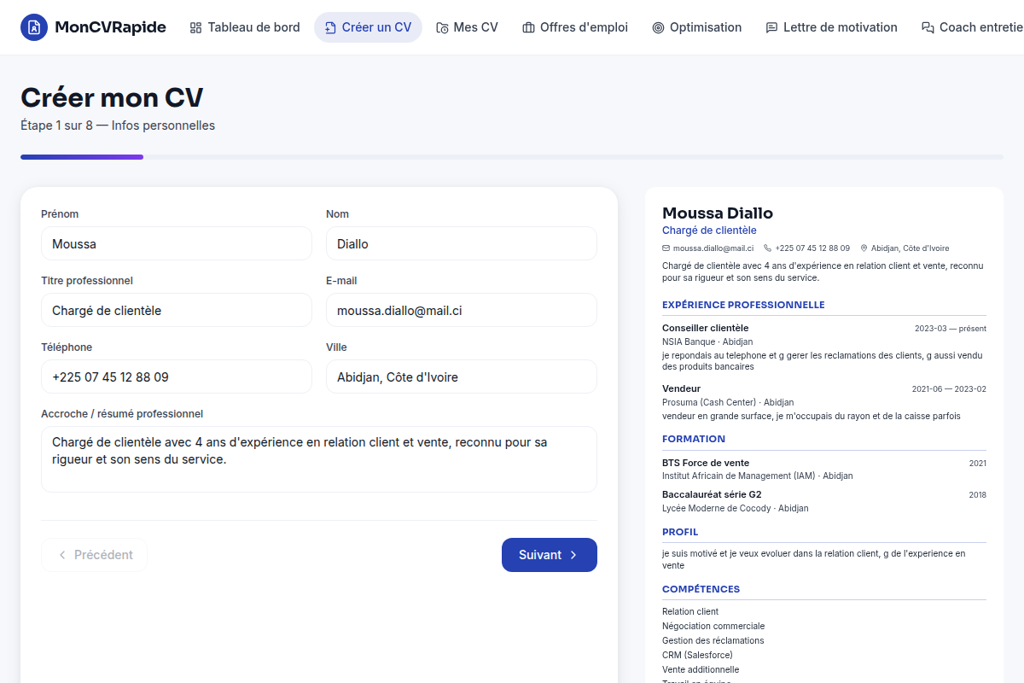The width and height of the screenshot is (1024, 683).
Task: Click the Mes CV folder icon
Action: 442,27
